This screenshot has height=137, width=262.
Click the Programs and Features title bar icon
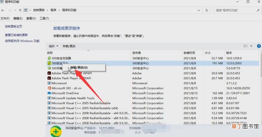pos(2,2)
